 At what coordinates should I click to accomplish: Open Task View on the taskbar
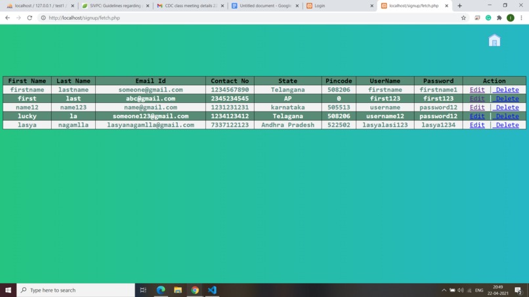pyautogui.click(x=143, y=290)
